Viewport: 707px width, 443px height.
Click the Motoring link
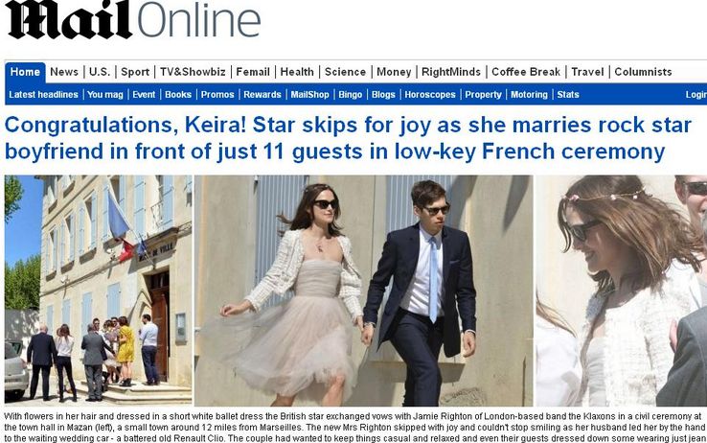click(529, 94)
